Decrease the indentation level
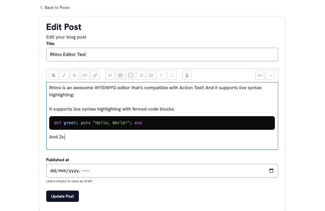 click(162, 75)
